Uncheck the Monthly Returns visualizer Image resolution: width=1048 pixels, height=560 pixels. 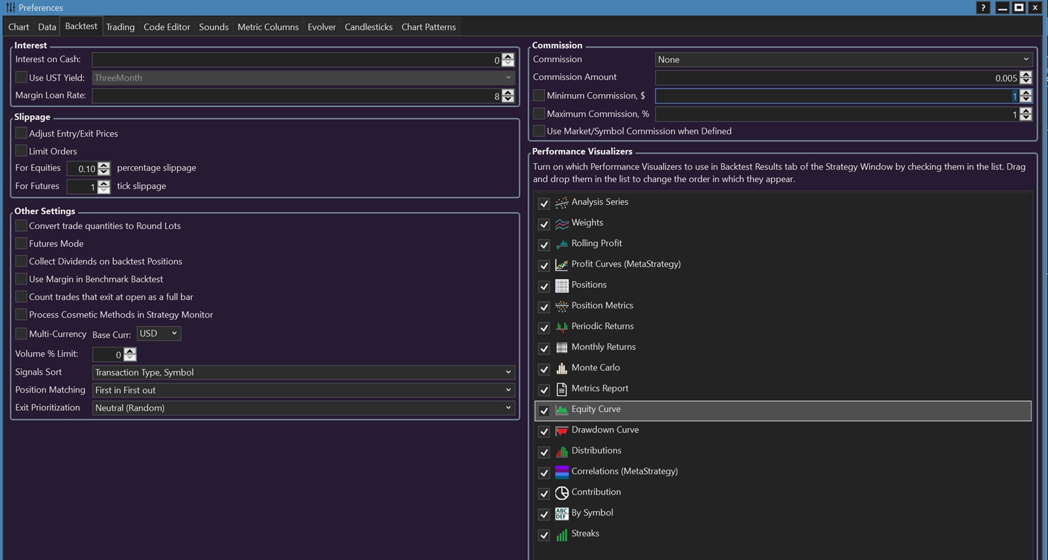[544, 348]
